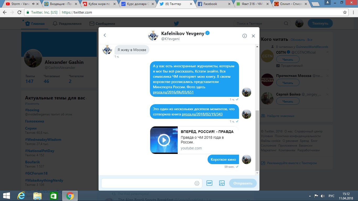Switch input language via РУС indicator
This screenshot has width=358, height=201.
[x=332, y=196]
